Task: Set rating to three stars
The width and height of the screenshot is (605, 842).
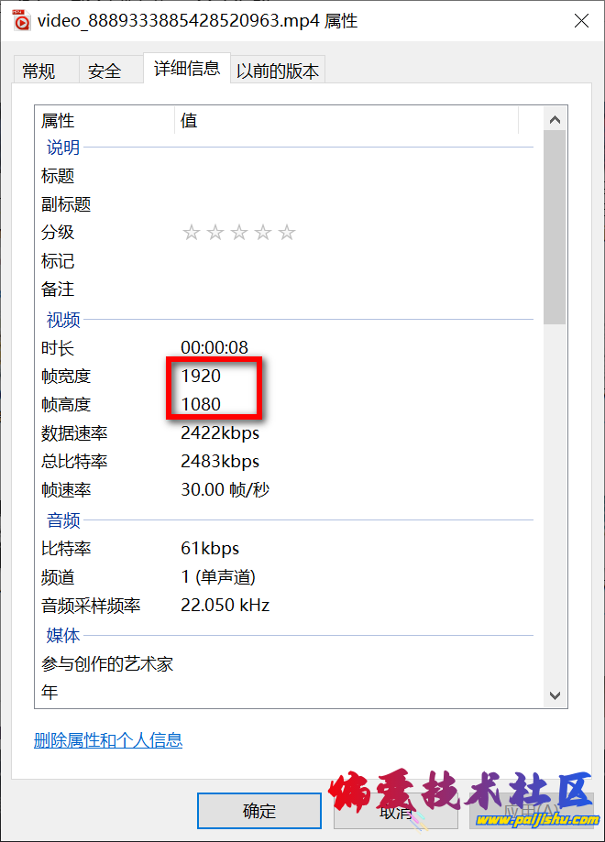Action: [238, 233]
